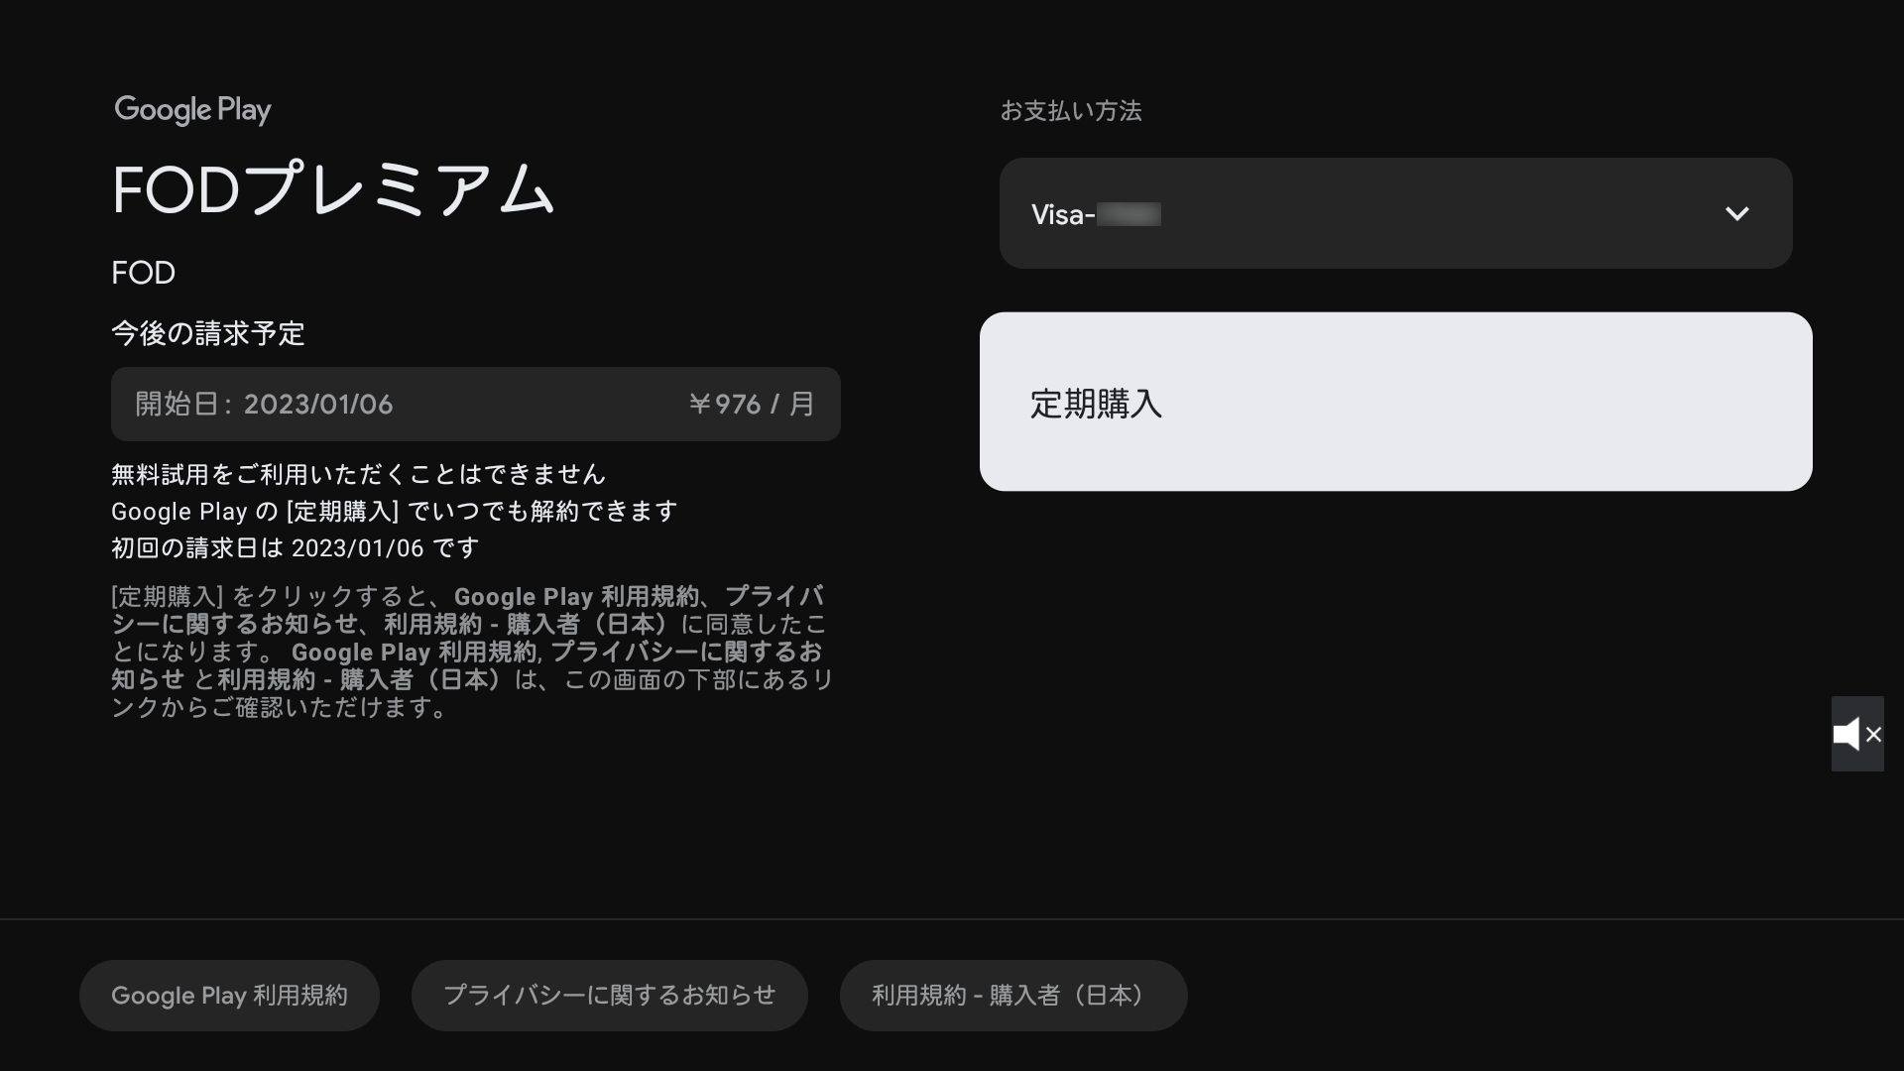The image size is (1904, 1071).
Task: Click 無料試用をご利用いただくことはできません text
Action: click(358, 474)
